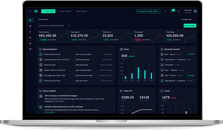Click Total sales report label
223x130 pixels.
coord(82,65)
